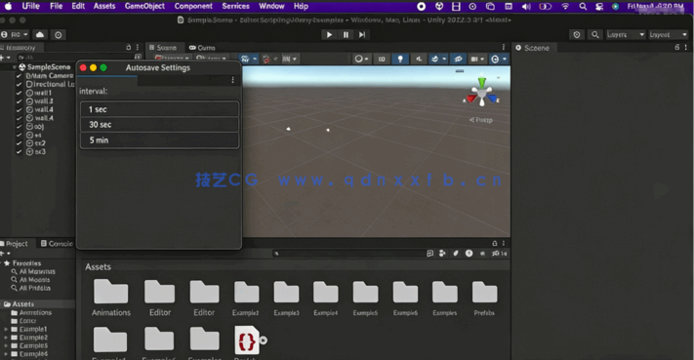Viewport: 694px width, 360px height.
Task: Open the Prefabs folder in Assets grid
Action: [x=484, y=299]
